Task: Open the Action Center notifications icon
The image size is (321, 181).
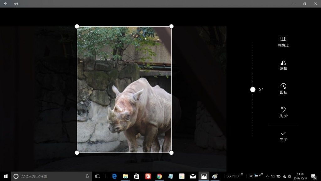Action: pos(313,176)
